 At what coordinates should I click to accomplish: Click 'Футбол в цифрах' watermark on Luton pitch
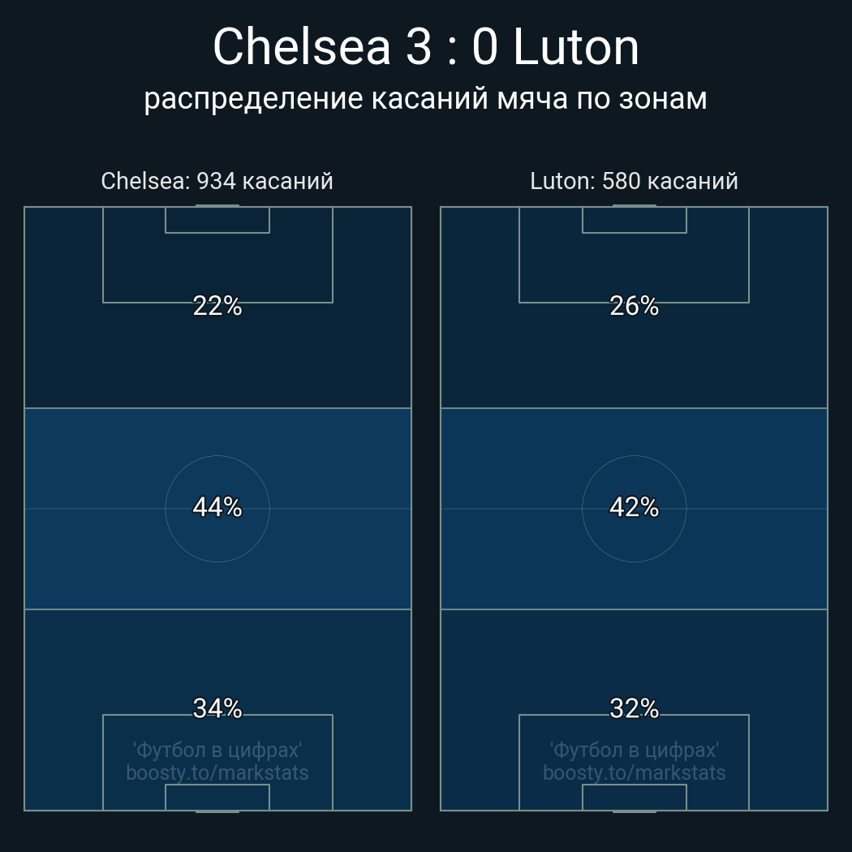point(634,750)
